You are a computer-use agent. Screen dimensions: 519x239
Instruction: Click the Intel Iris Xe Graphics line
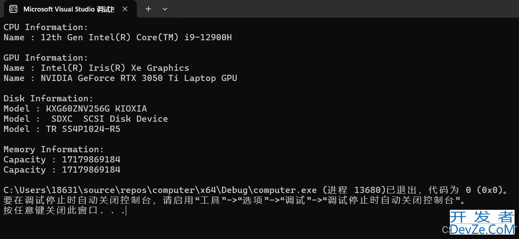coord(97,68)
